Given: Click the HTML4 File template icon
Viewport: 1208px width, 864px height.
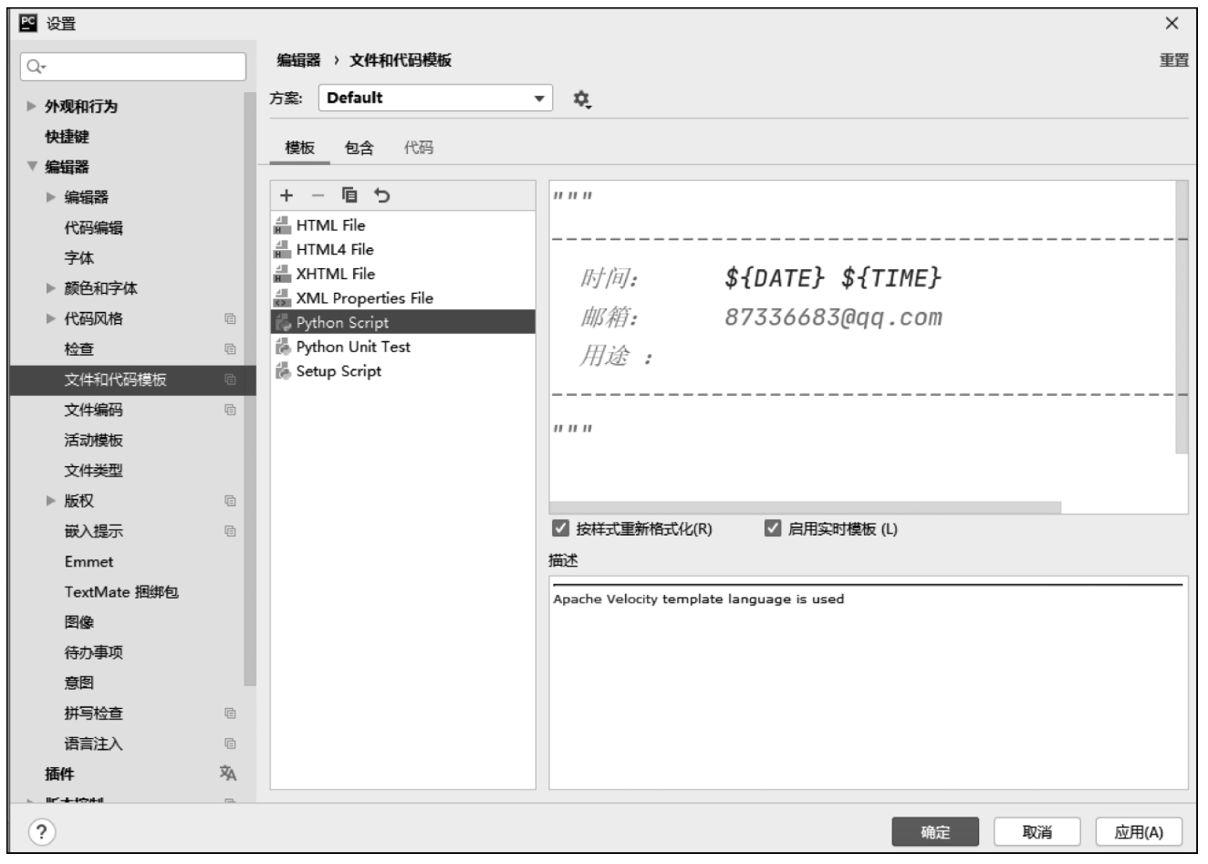Looking at the screenshot, I should (282, 250).
